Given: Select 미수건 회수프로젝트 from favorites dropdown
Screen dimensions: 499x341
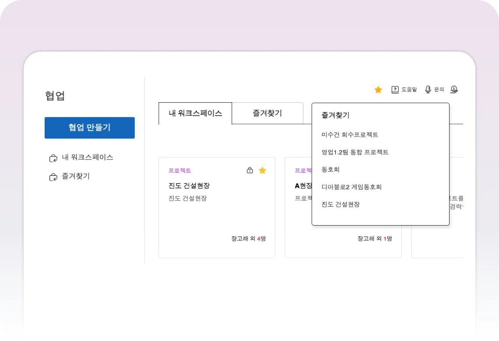Looking at the screenshot, I should point(349,135).
